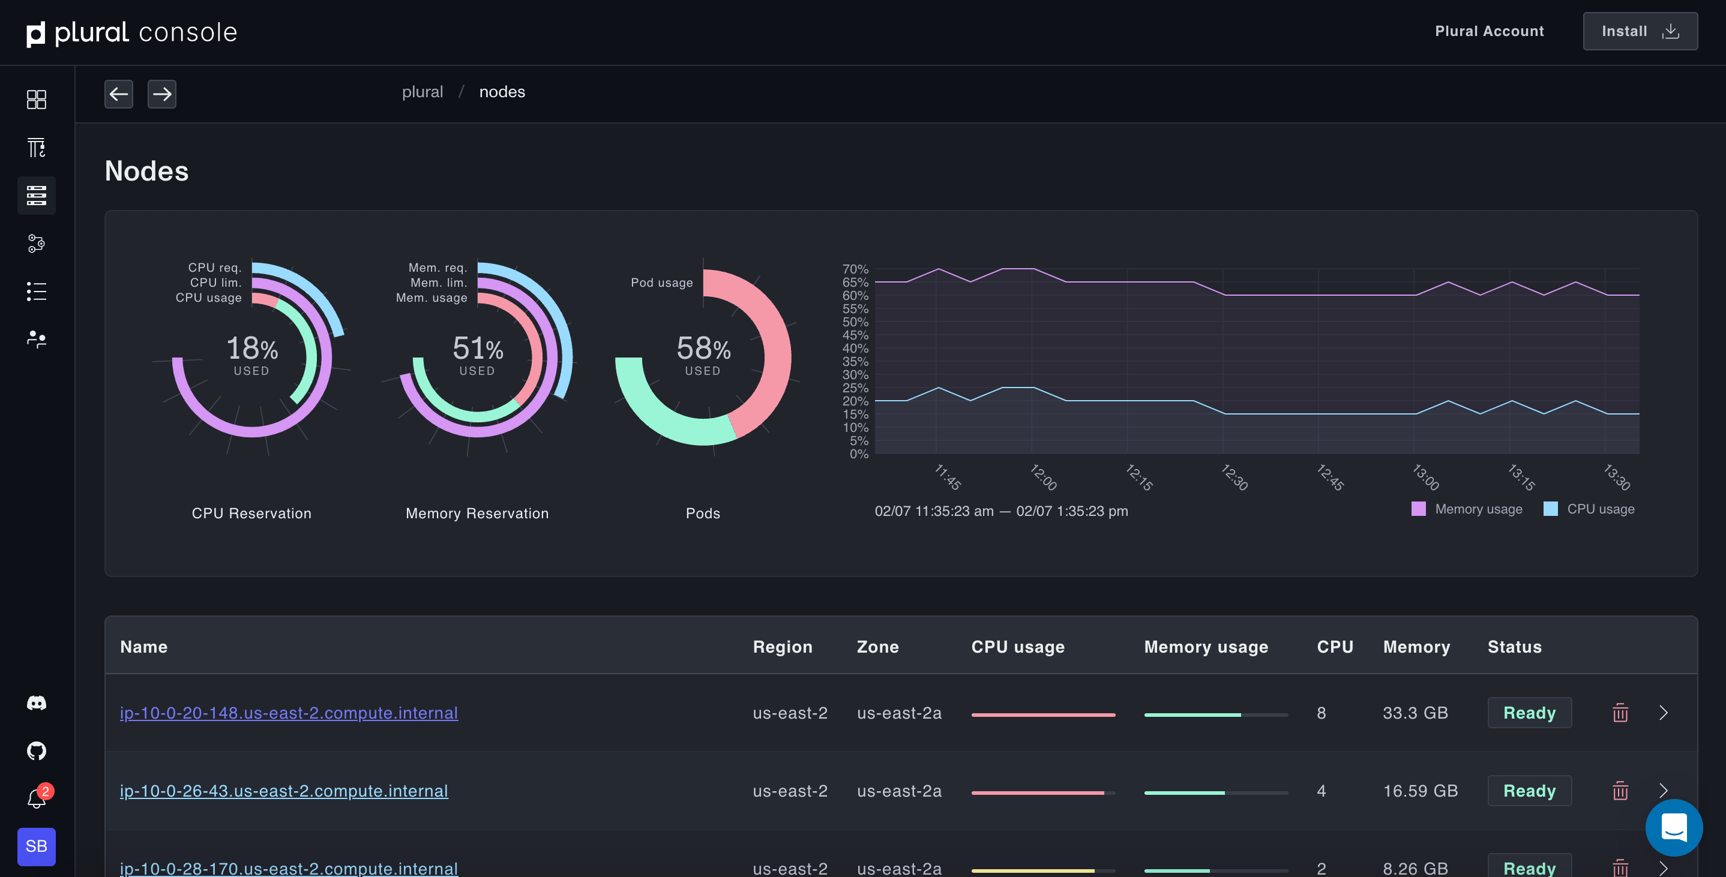Open ip-10-0-26-43.us-east-2.compute.internal link
This screenshot has width=1726, height=877.
click(x=283, y=791)
